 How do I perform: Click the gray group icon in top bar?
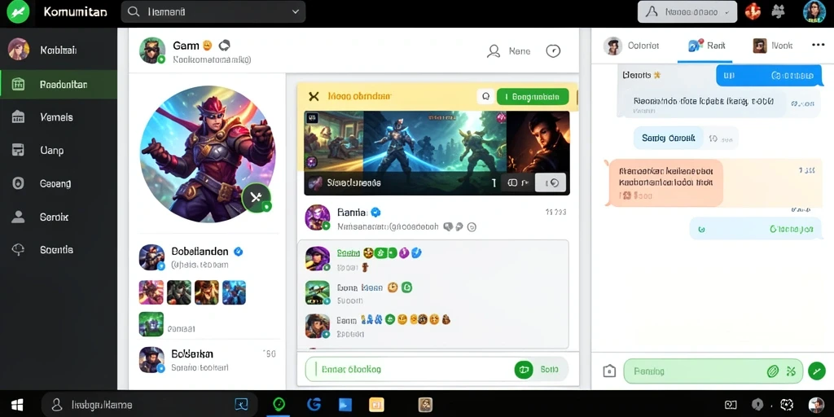(x=779, y=11)
